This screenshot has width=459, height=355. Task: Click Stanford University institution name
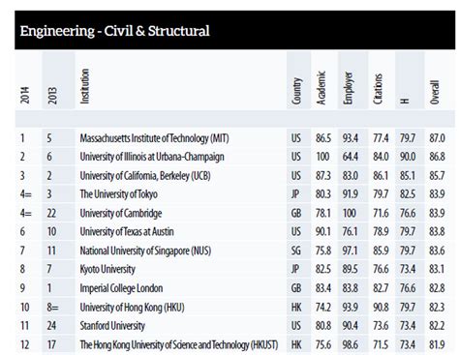click(112, 326)
